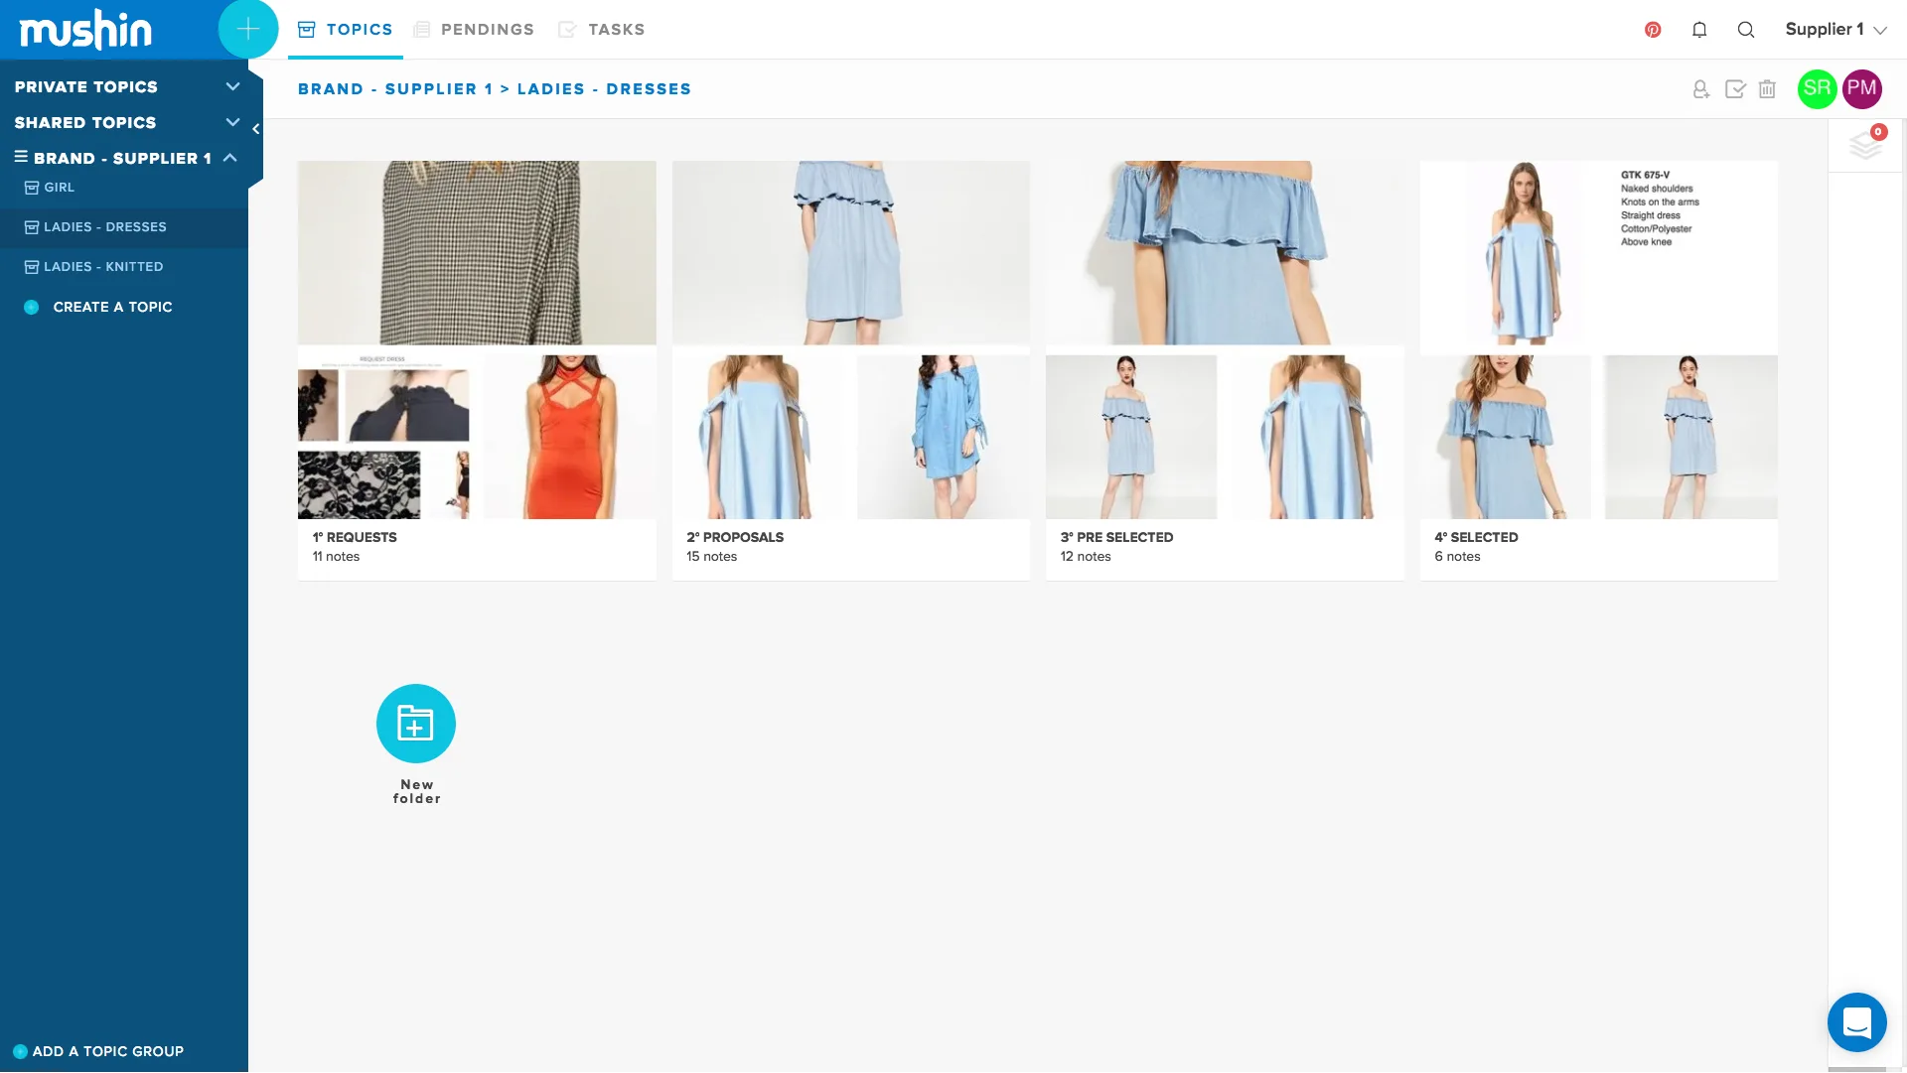
Task: Switch to the Pendings tab
Action: pos(474,30)
